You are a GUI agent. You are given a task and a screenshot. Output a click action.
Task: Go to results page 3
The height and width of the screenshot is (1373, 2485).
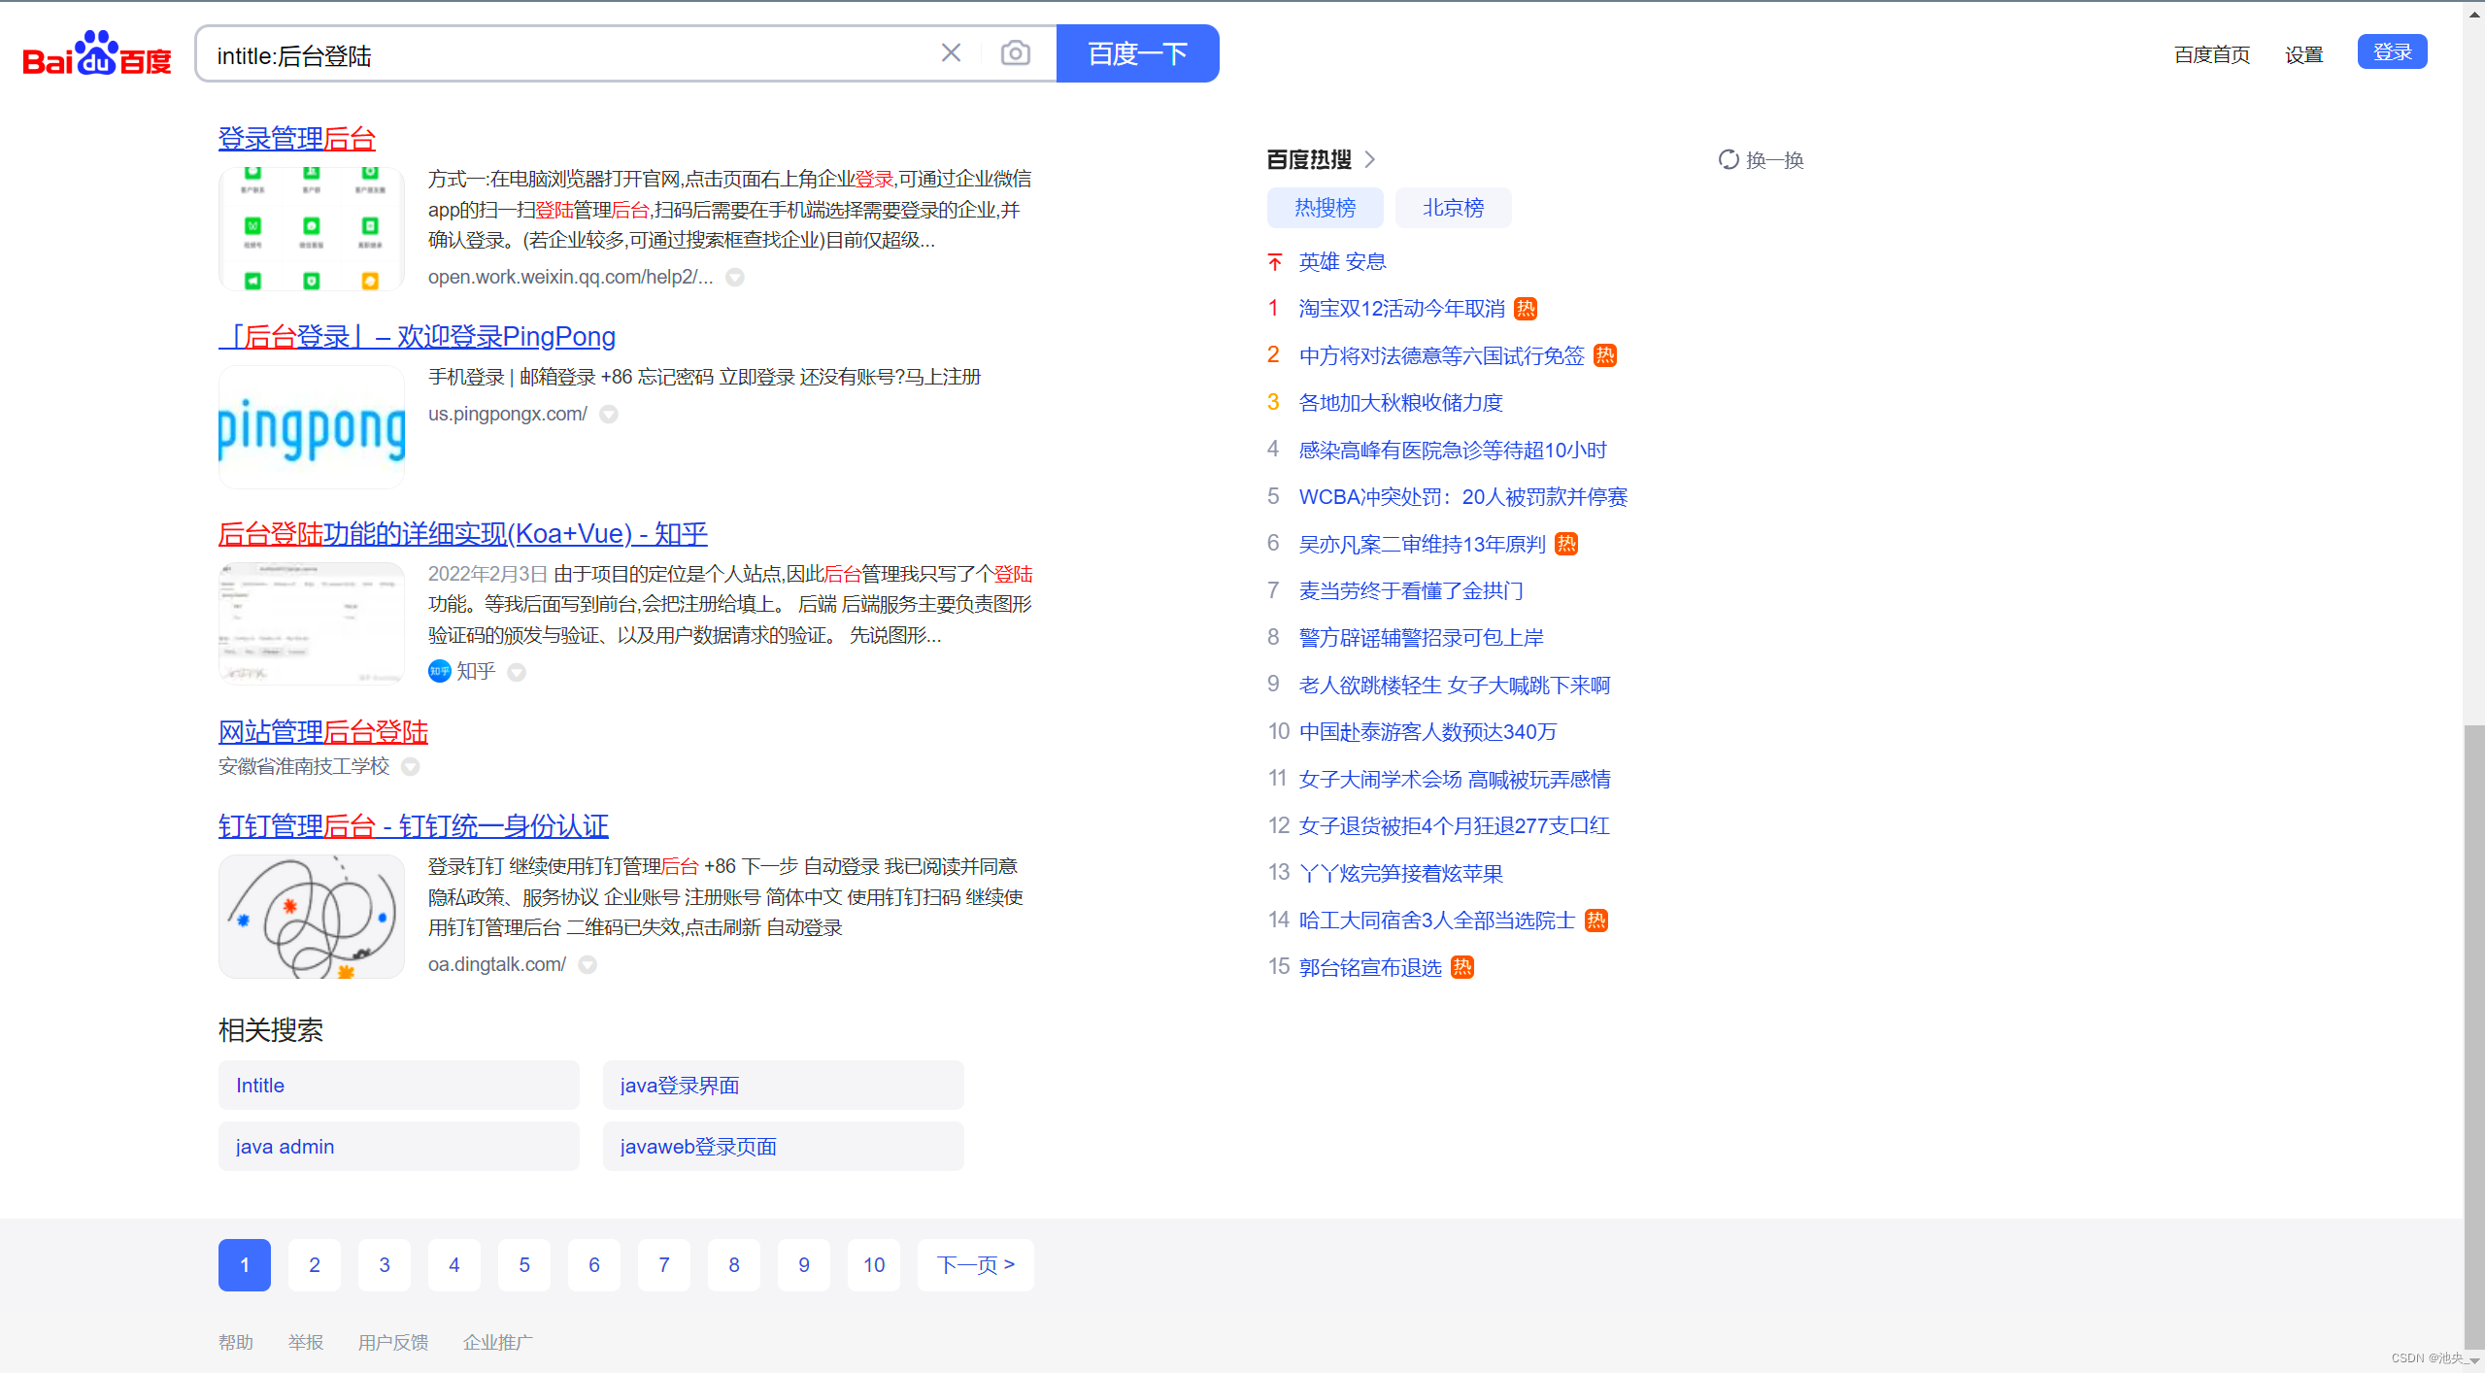pyautogui.click(x=385, y=1265)
